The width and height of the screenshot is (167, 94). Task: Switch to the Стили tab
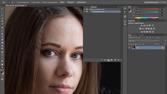point(138,21)
